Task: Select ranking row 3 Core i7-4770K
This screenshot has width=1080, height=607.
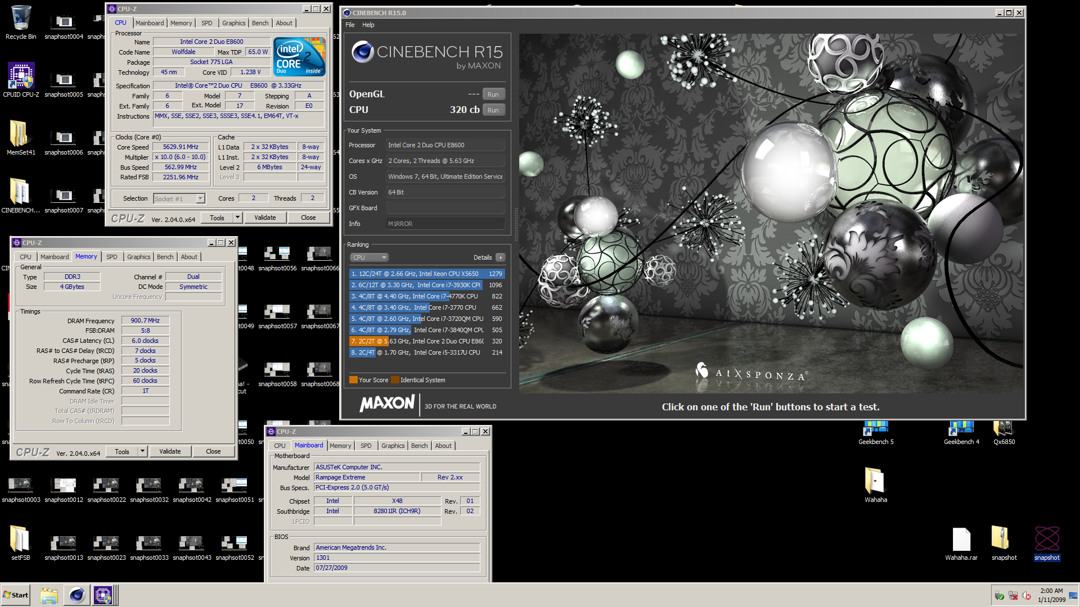Action: 427,296
